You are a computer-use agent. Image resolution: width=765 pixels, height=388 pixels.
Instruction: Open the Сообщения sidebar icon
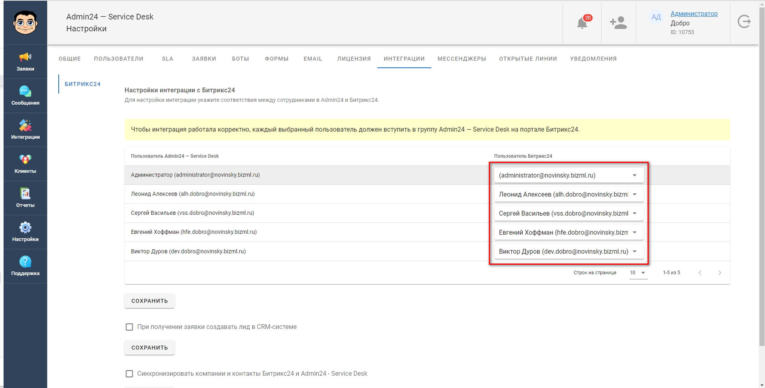(25, 96)
